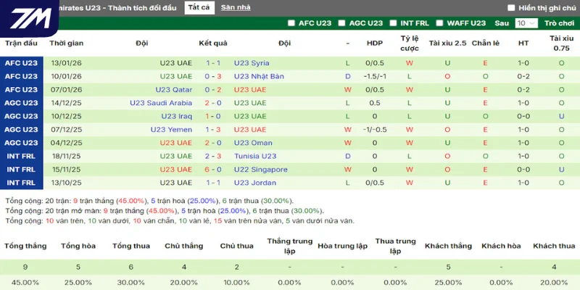580x290 pixels.
Task: Open the match count dropdown showing 10
Action: coord(524,23)
